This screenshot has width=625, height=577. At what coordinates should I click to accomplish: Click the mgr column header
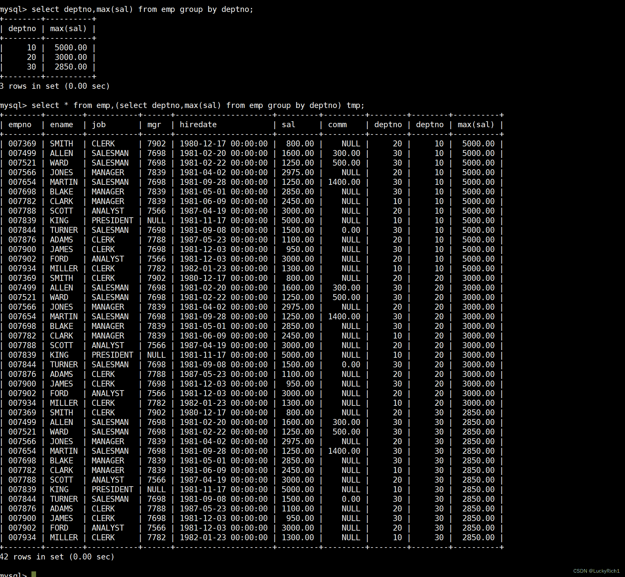click(154, 125)
